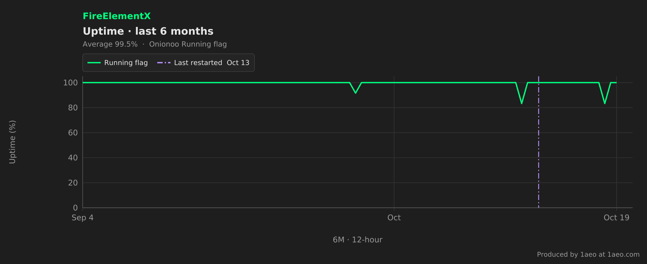
Task: Click the 'Uptime · last 6 months' title
Action: click(x=148, y=31)
